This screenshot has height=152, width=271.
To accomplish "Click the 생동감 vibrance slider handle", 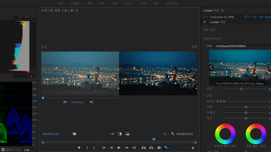I will click(x=246, y=113).
